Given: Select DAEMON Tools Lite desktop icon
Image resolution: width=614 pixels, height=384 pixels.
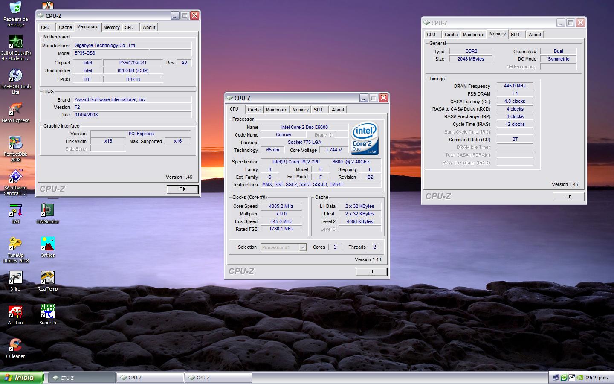Looking at the screenshot, I should 15,81.
